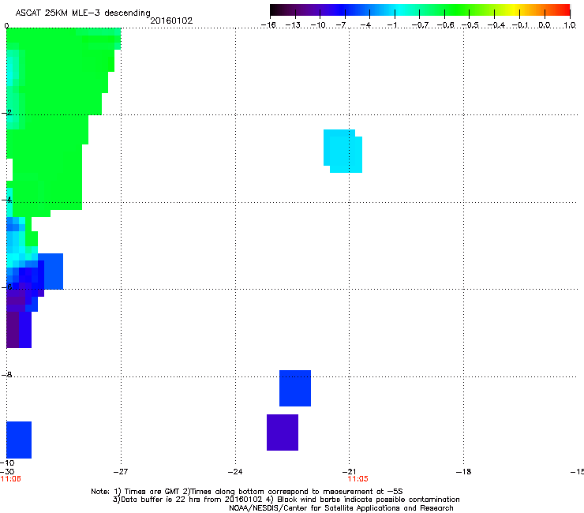Click the '1.0' color scale label
Screen dimensions: 584x513
click(x=570, y=25)
